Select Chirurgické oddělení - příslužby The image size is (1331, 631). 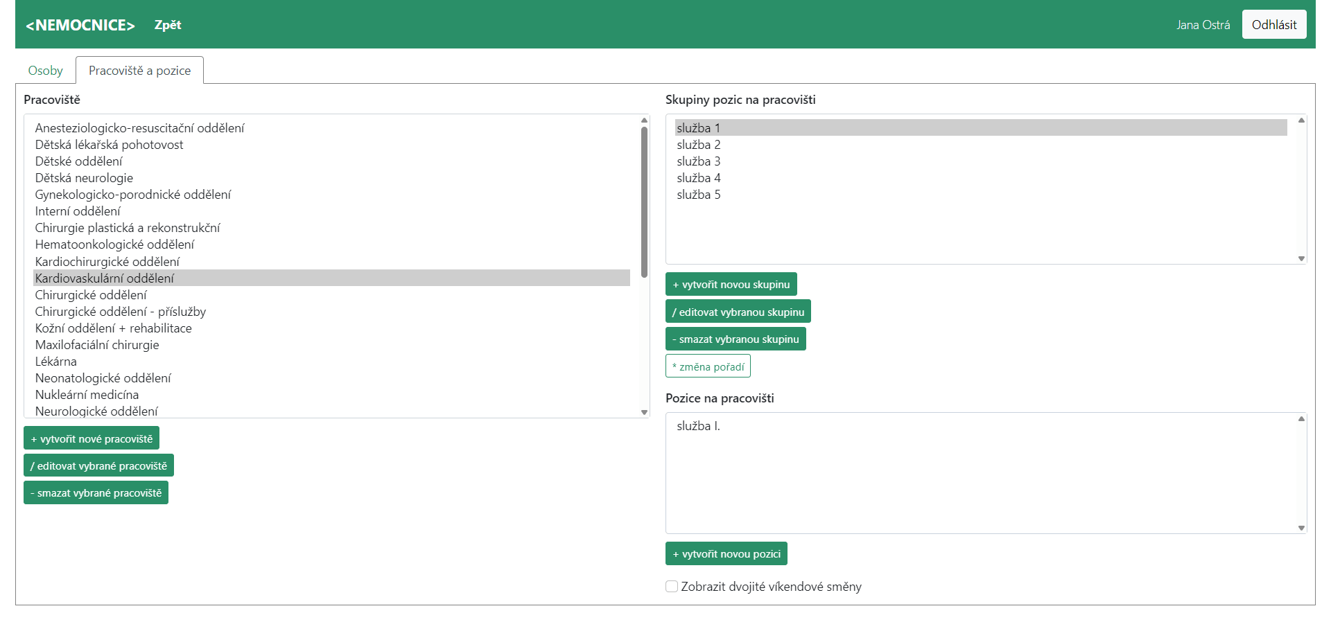tap(332, 312)
